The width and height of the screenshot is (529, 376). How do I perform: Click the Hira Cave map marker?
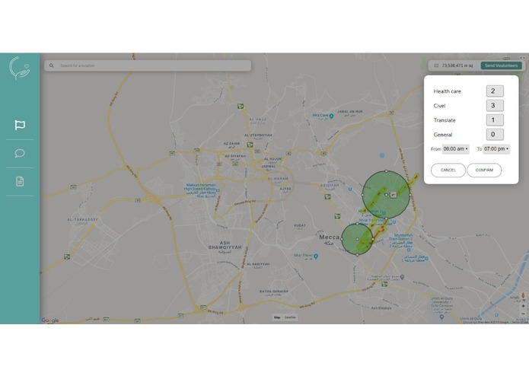[x=331, y=116]
